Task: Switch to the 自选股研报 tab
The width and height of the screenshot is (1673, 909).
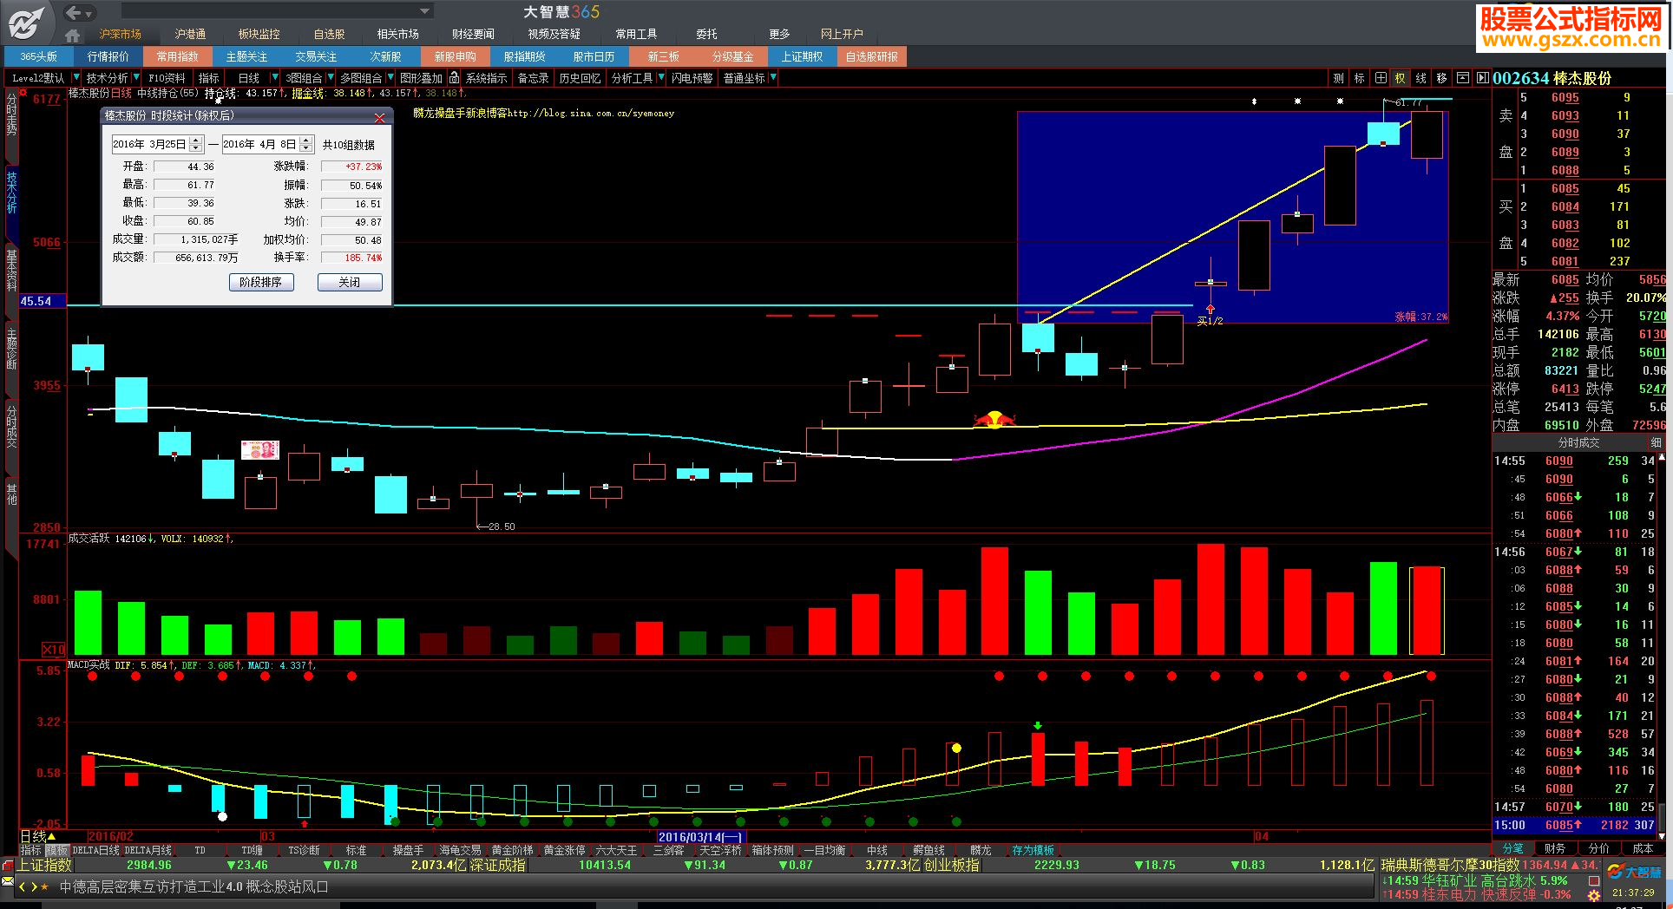Action: [x=872, y=56]
